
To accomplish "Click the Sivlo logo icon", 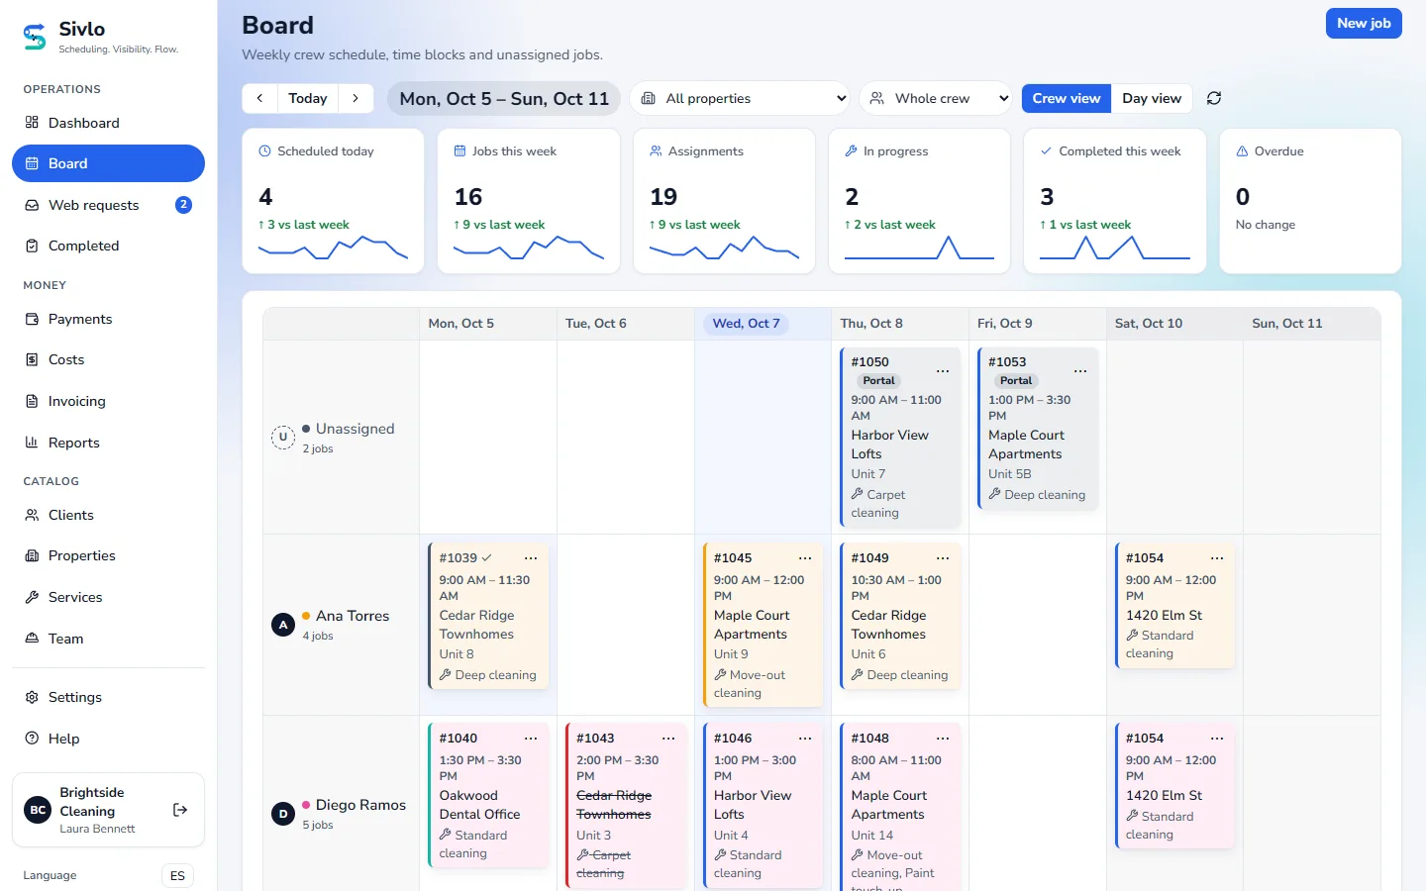I will coord(35,37).
